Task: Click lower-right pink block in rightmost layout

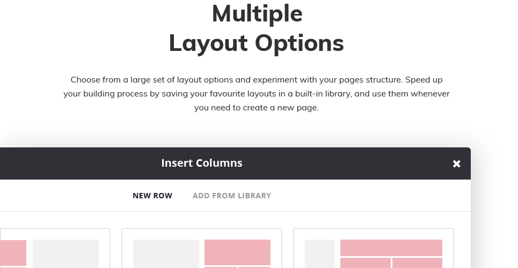Action: 417,263
